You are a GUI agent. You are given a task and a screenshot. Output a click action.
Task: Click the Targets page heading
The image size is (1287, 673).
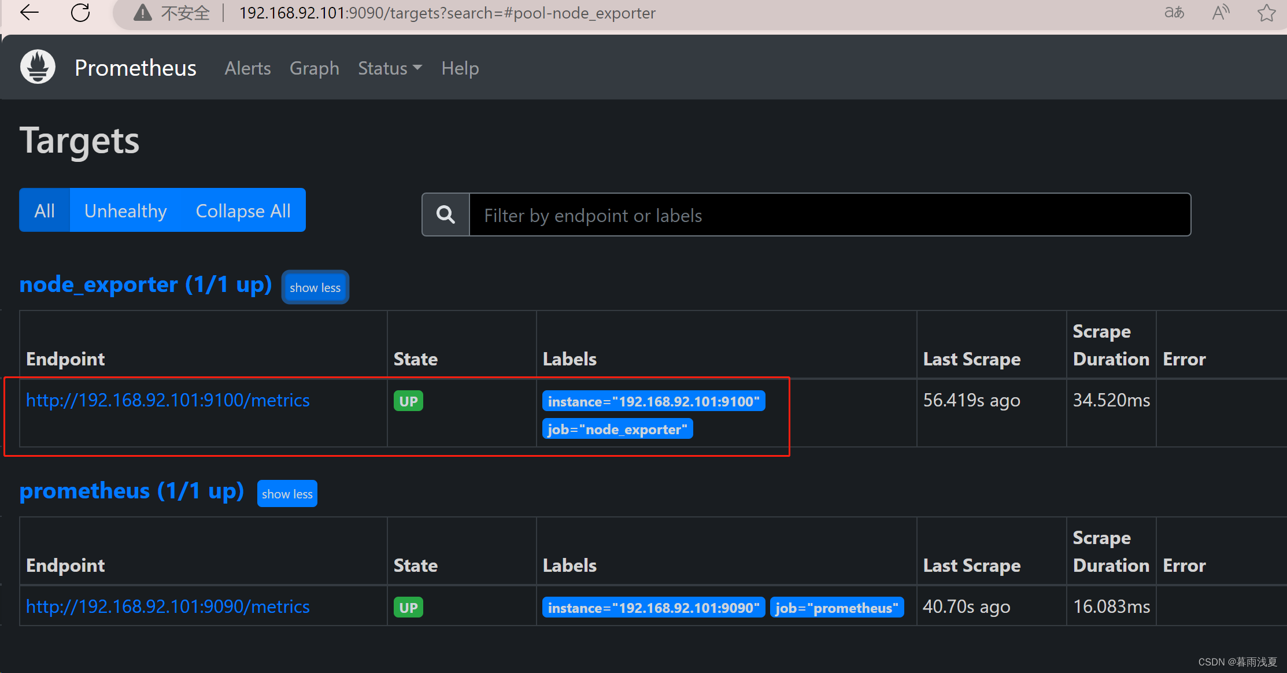[80, 140]
